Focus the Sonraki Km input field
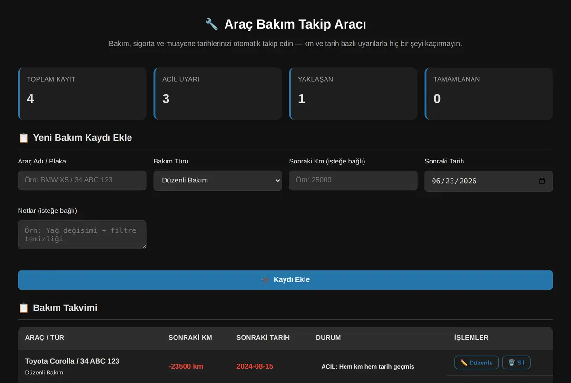 353,180
